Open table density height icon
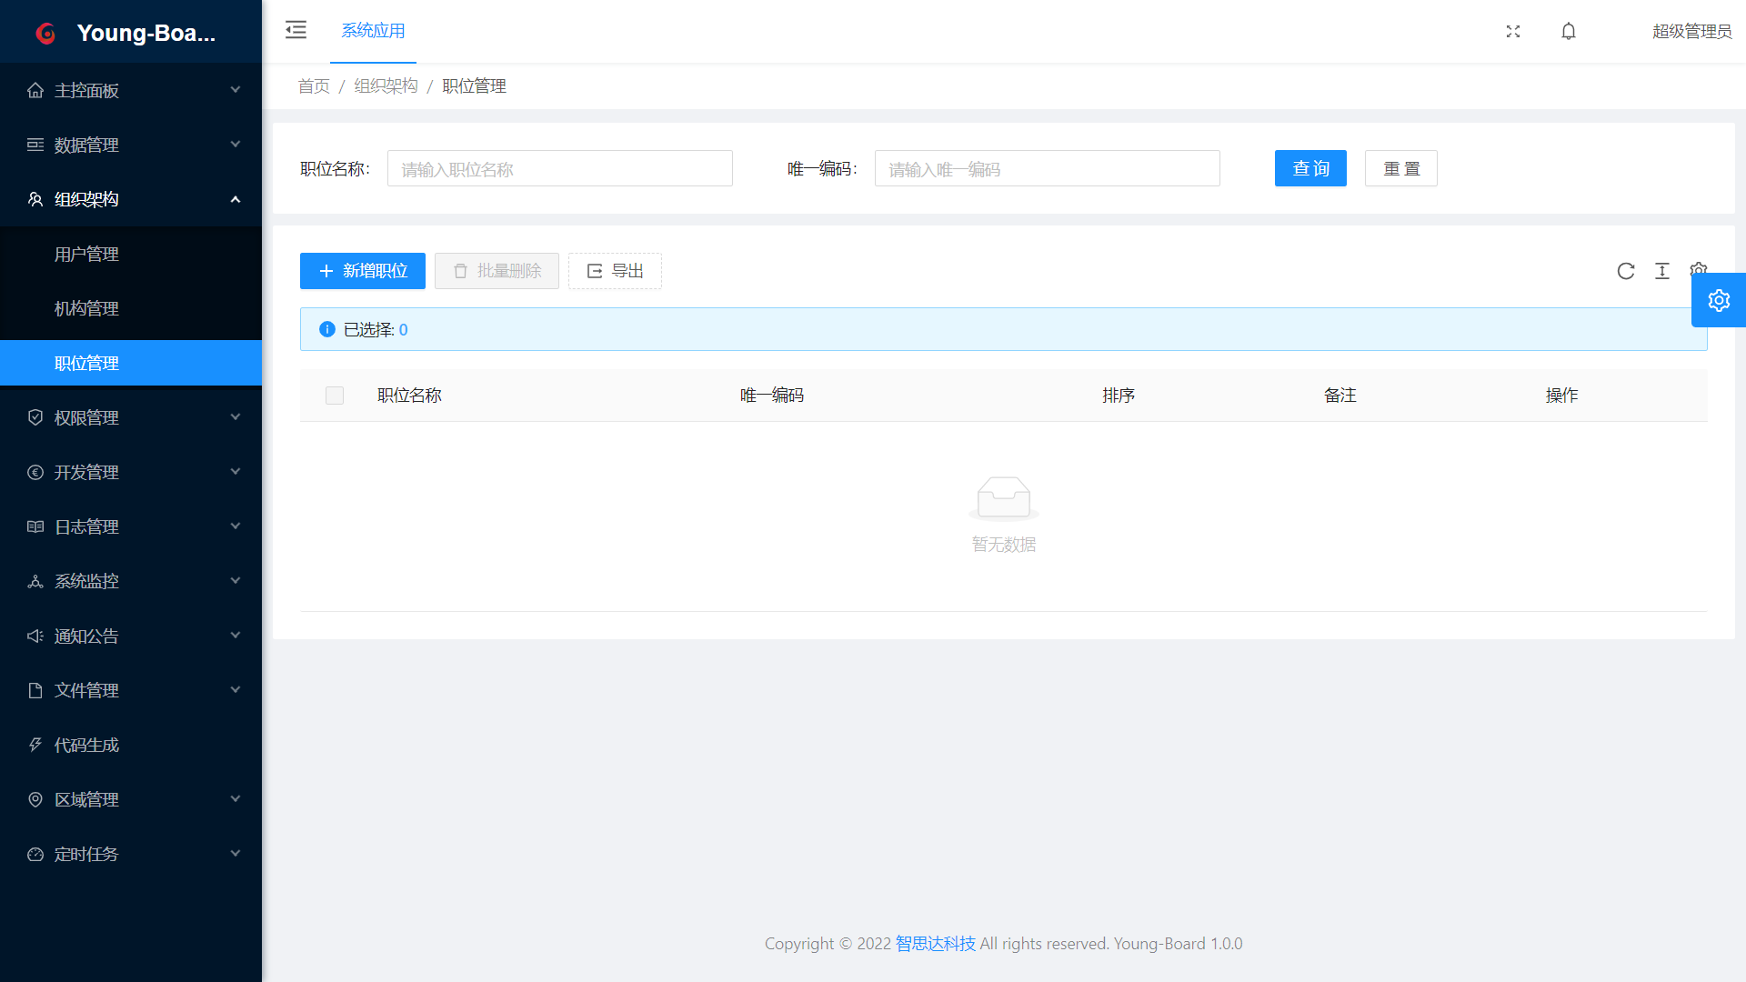1746x982 pixels. [x=1662, y=271]
